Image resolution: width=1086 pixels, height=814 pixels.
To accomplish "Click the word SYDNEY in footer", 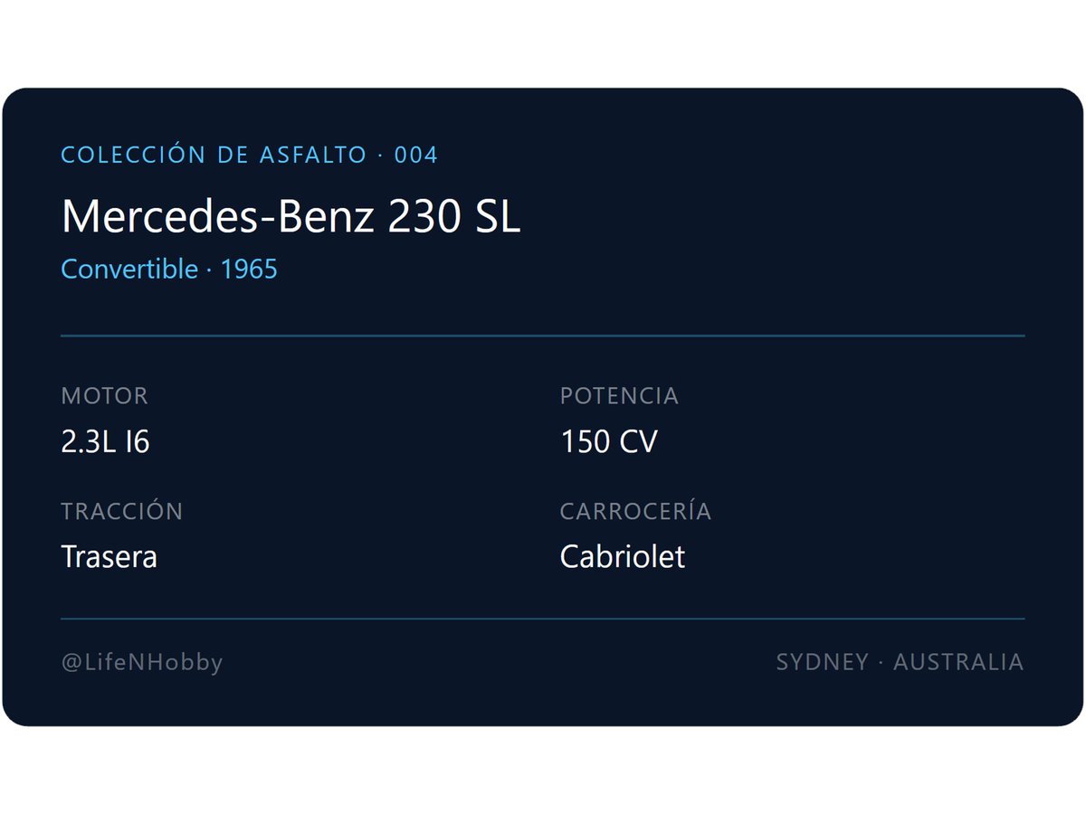I will (x=822, y=662).
